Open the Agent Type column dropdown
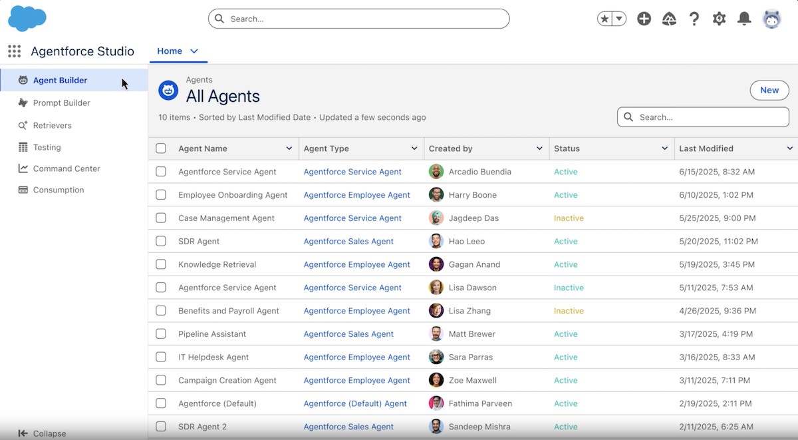Screen dimensions: 798x440 tap(414, 148)
